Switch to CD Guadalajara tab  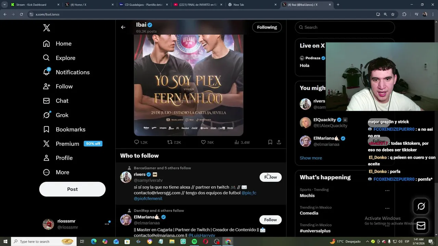(x=143, y=5)
